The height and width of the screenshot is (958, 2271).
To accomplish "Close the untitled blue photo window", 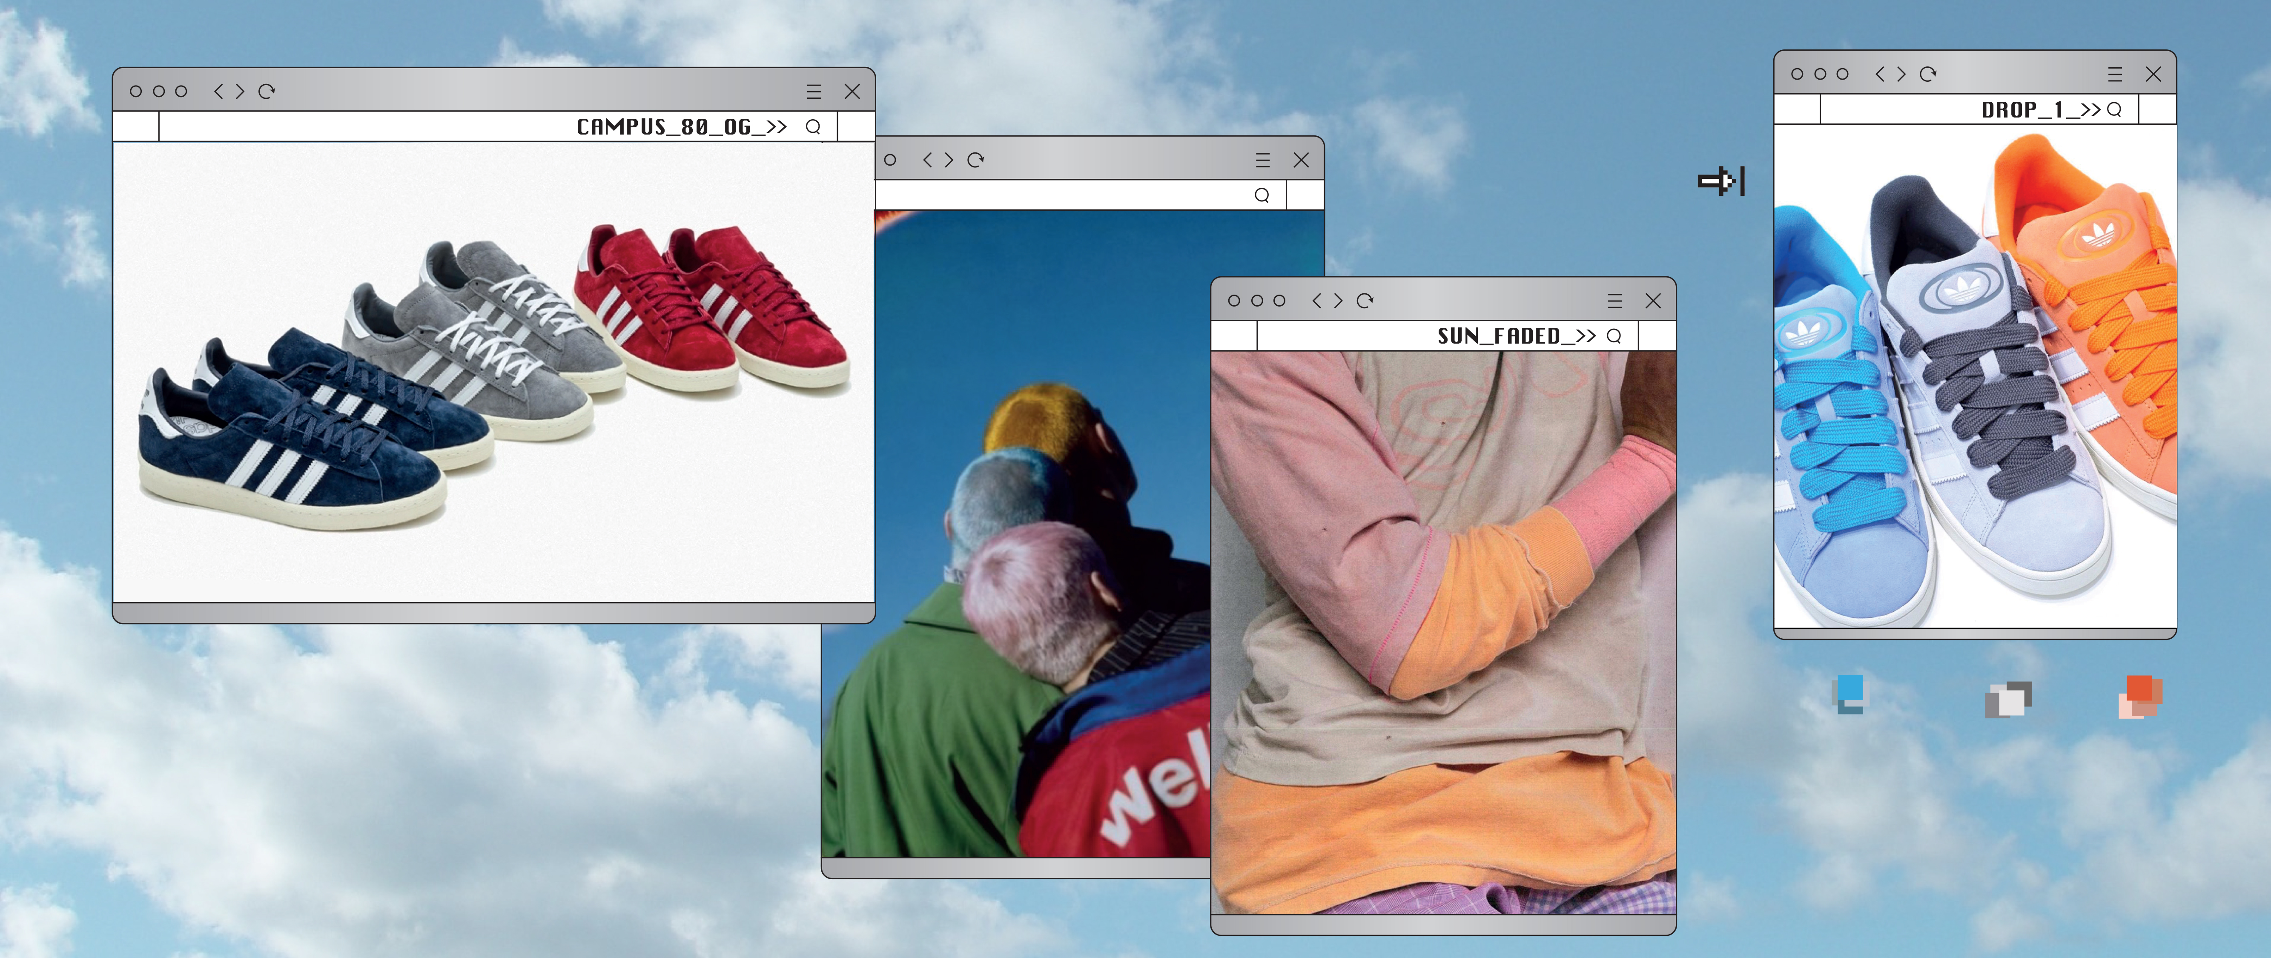I will (1301, 161).
